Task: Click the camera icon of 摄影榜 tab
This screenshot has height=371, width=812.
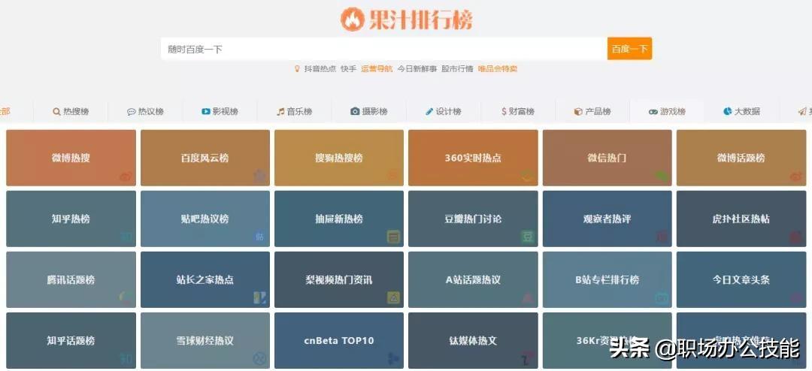Action: pos(355,111)
